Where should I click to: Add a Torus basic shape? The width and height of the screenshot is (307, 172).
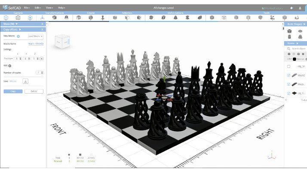point(300,31)
